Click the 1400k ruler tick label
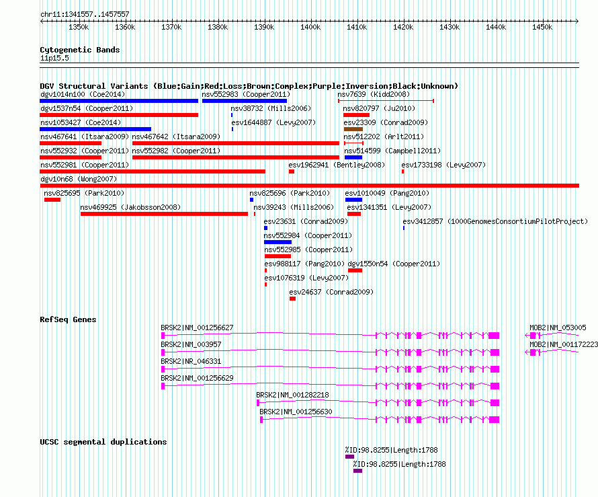 (310, 27)
